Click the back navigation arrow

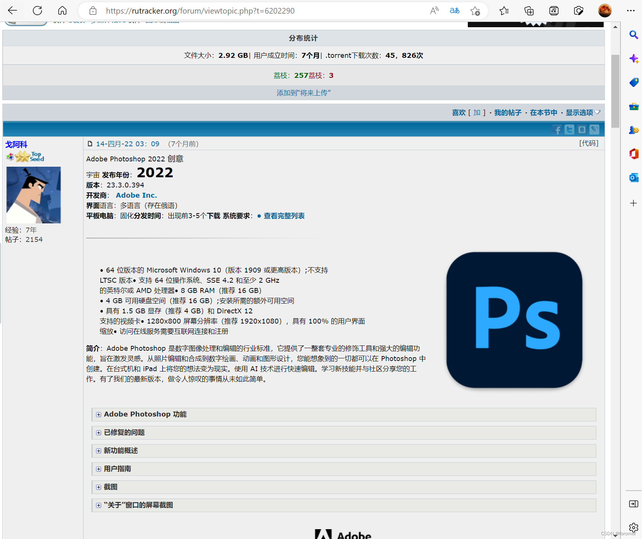click(12, 11)
